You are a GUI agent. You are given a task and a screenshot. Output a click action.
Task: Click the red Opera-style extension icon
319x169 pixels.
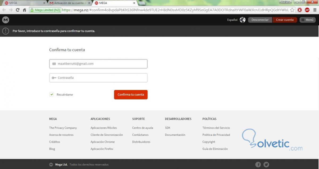(x=300, y=10)
